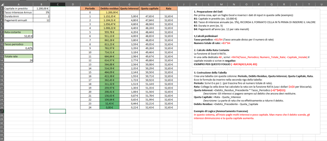Select the green 'Tasso periodico' label cell
This screenshot has height=141, width=327.
17,44
